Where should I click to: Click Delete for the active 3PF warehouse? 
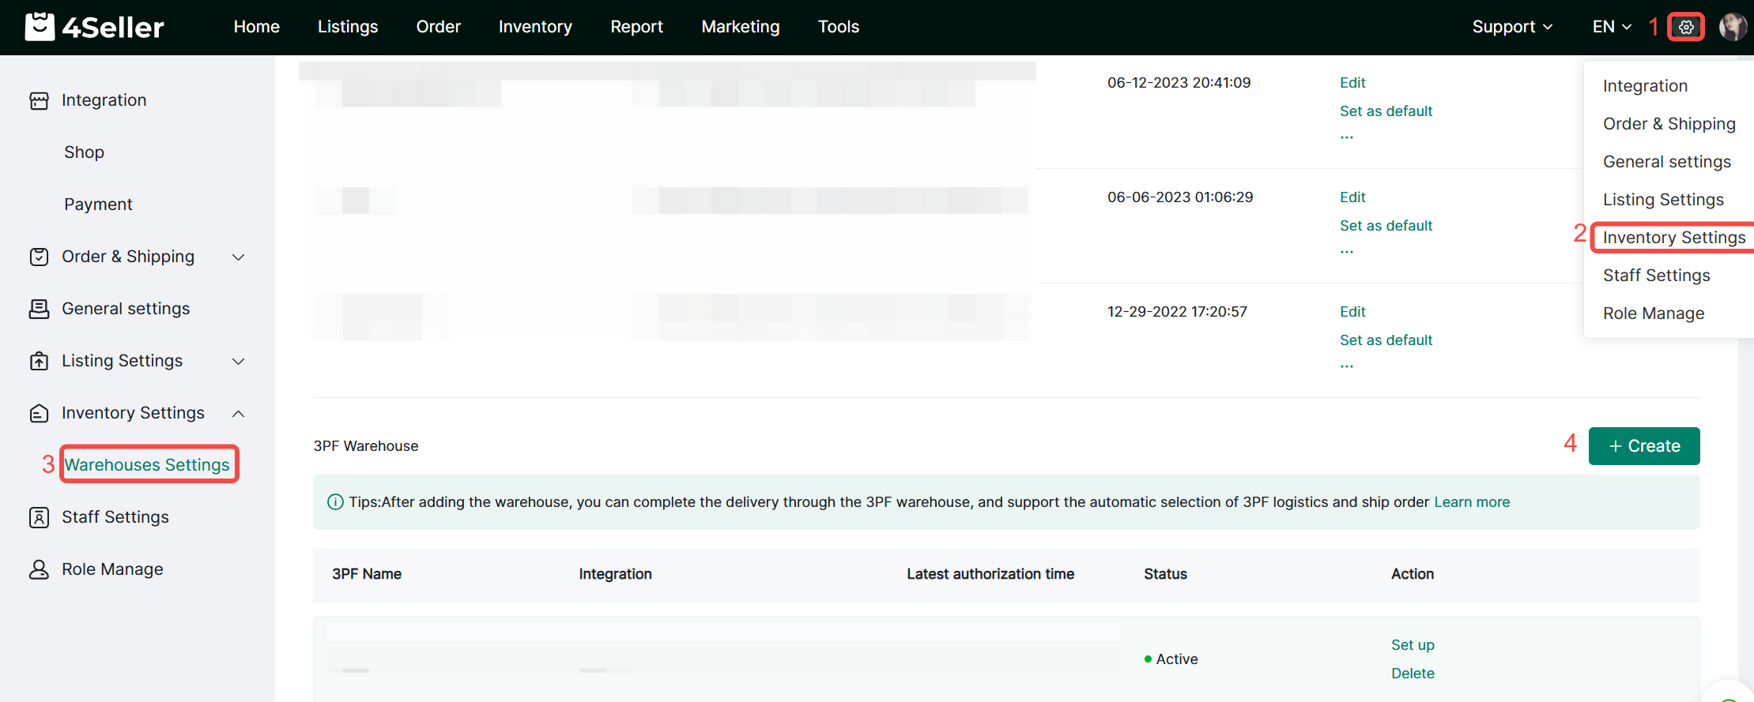pos(1412,674)
